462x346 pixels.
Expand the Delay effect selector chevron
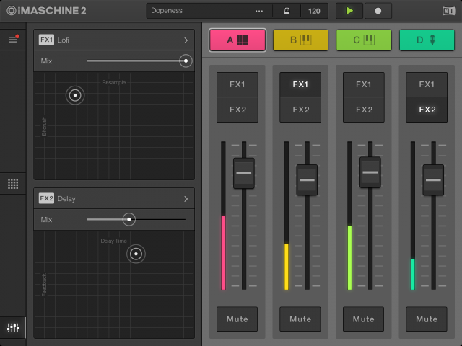(x=186, y=198)
